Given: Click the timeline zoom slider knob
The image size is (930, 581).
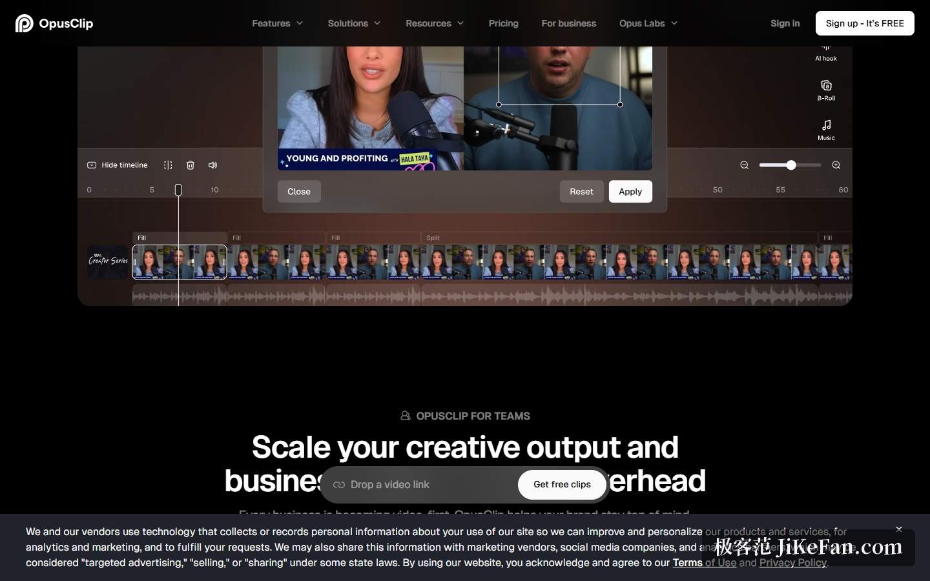Looking at the screenshot, I should [791, 165].
